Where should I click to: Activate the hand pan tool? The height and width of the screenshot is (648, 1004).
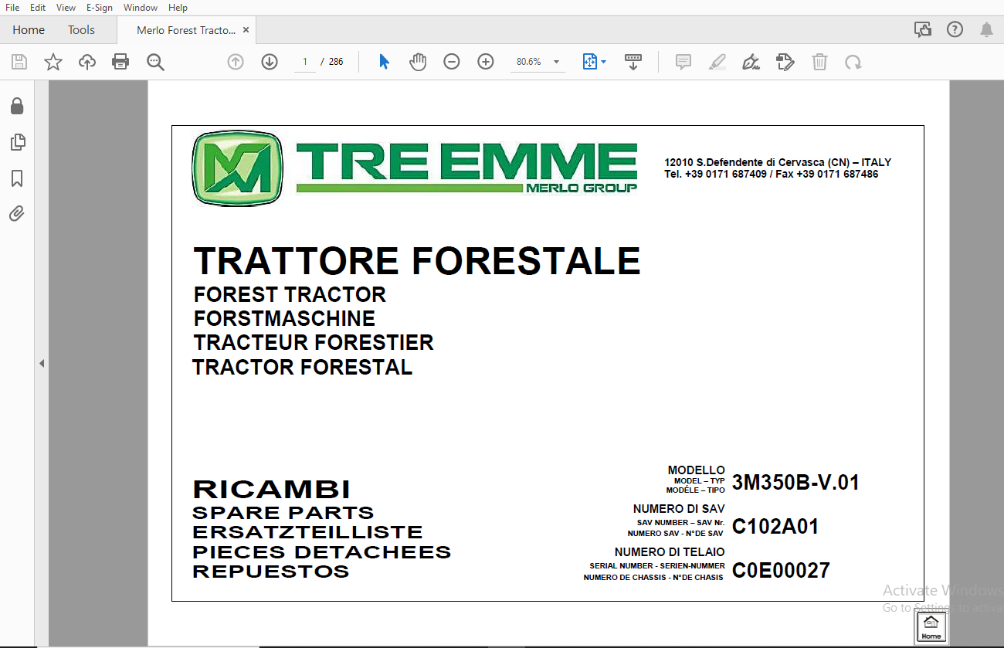click(418, 62)
